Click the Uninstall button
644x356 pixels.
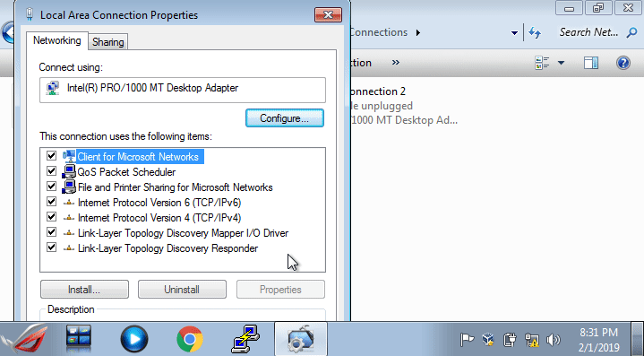coord(182,290)
